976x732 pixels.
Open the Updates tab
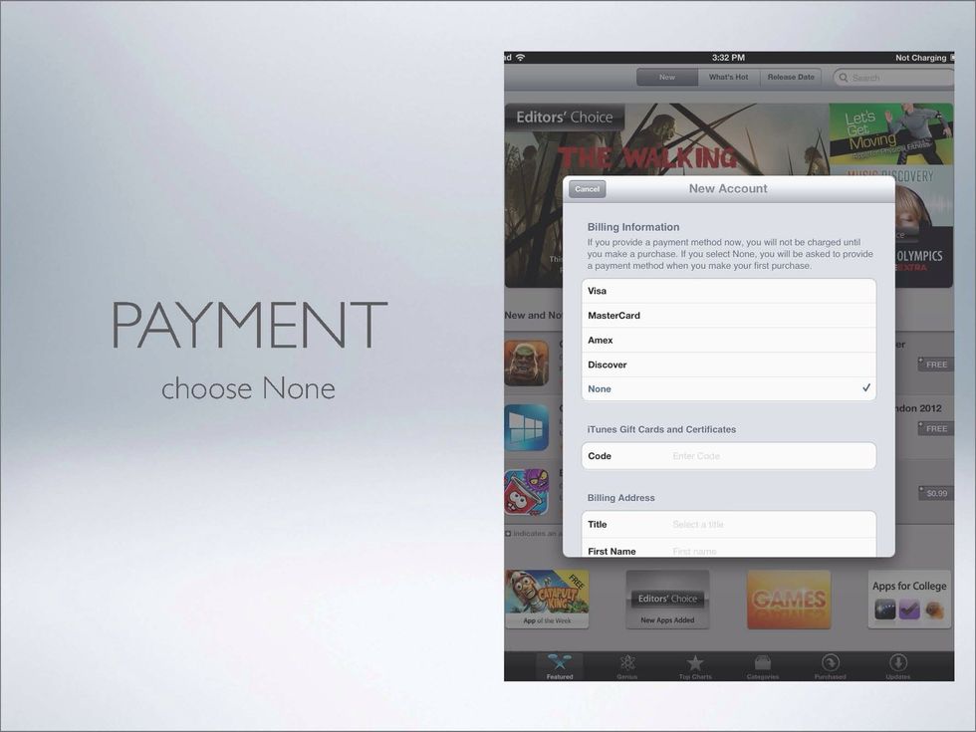tap(897, 666)
